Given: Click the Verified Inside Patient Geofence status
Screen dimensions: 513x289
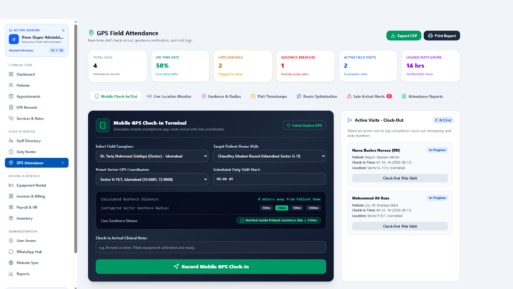Looking at the screenshot, I should pos(279,221).
